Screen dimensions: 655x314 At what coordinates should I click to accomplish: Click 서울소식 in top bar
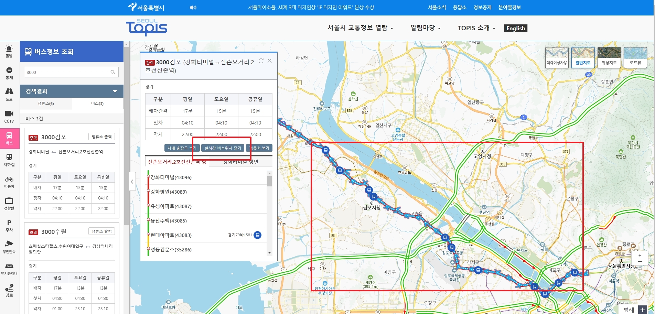437,7
